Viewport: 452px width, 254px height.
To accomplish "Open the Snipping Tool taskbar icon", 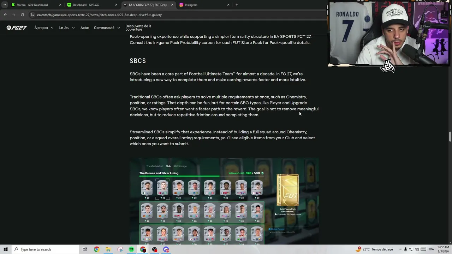I will click(x=120, y=249).
